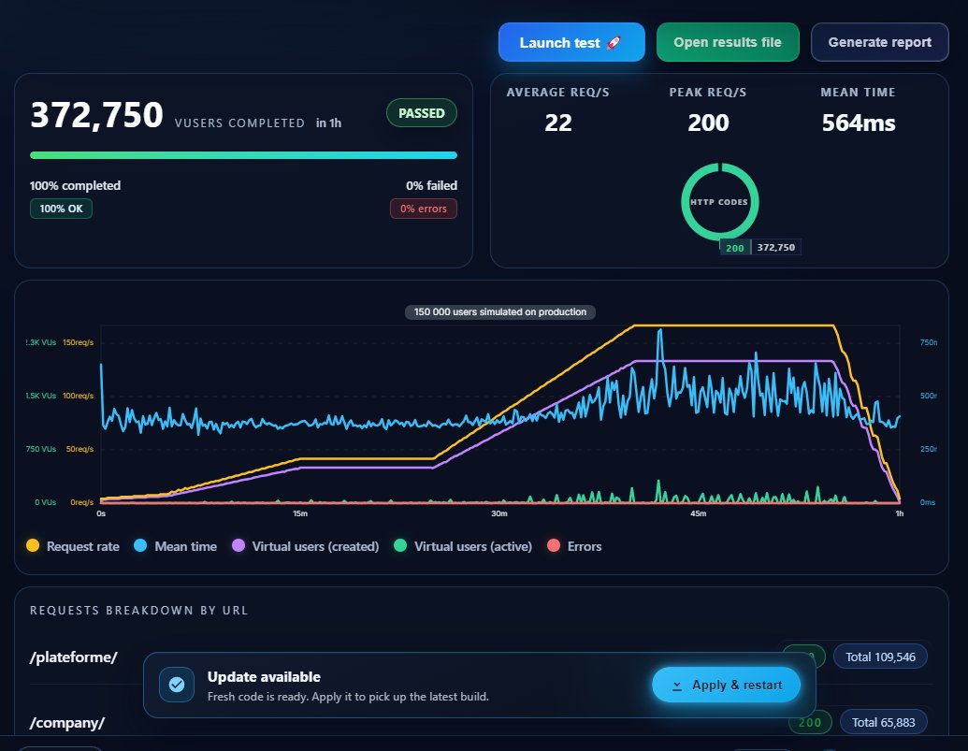Click Virtual users (active) legend label

click(473, 546)
